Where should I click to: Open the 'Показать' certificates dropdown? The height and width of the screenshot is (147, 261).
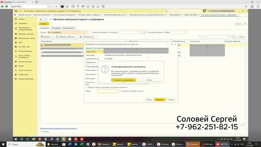87,32
